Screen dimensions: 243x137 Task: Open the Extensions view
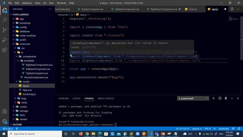point(5,50)
